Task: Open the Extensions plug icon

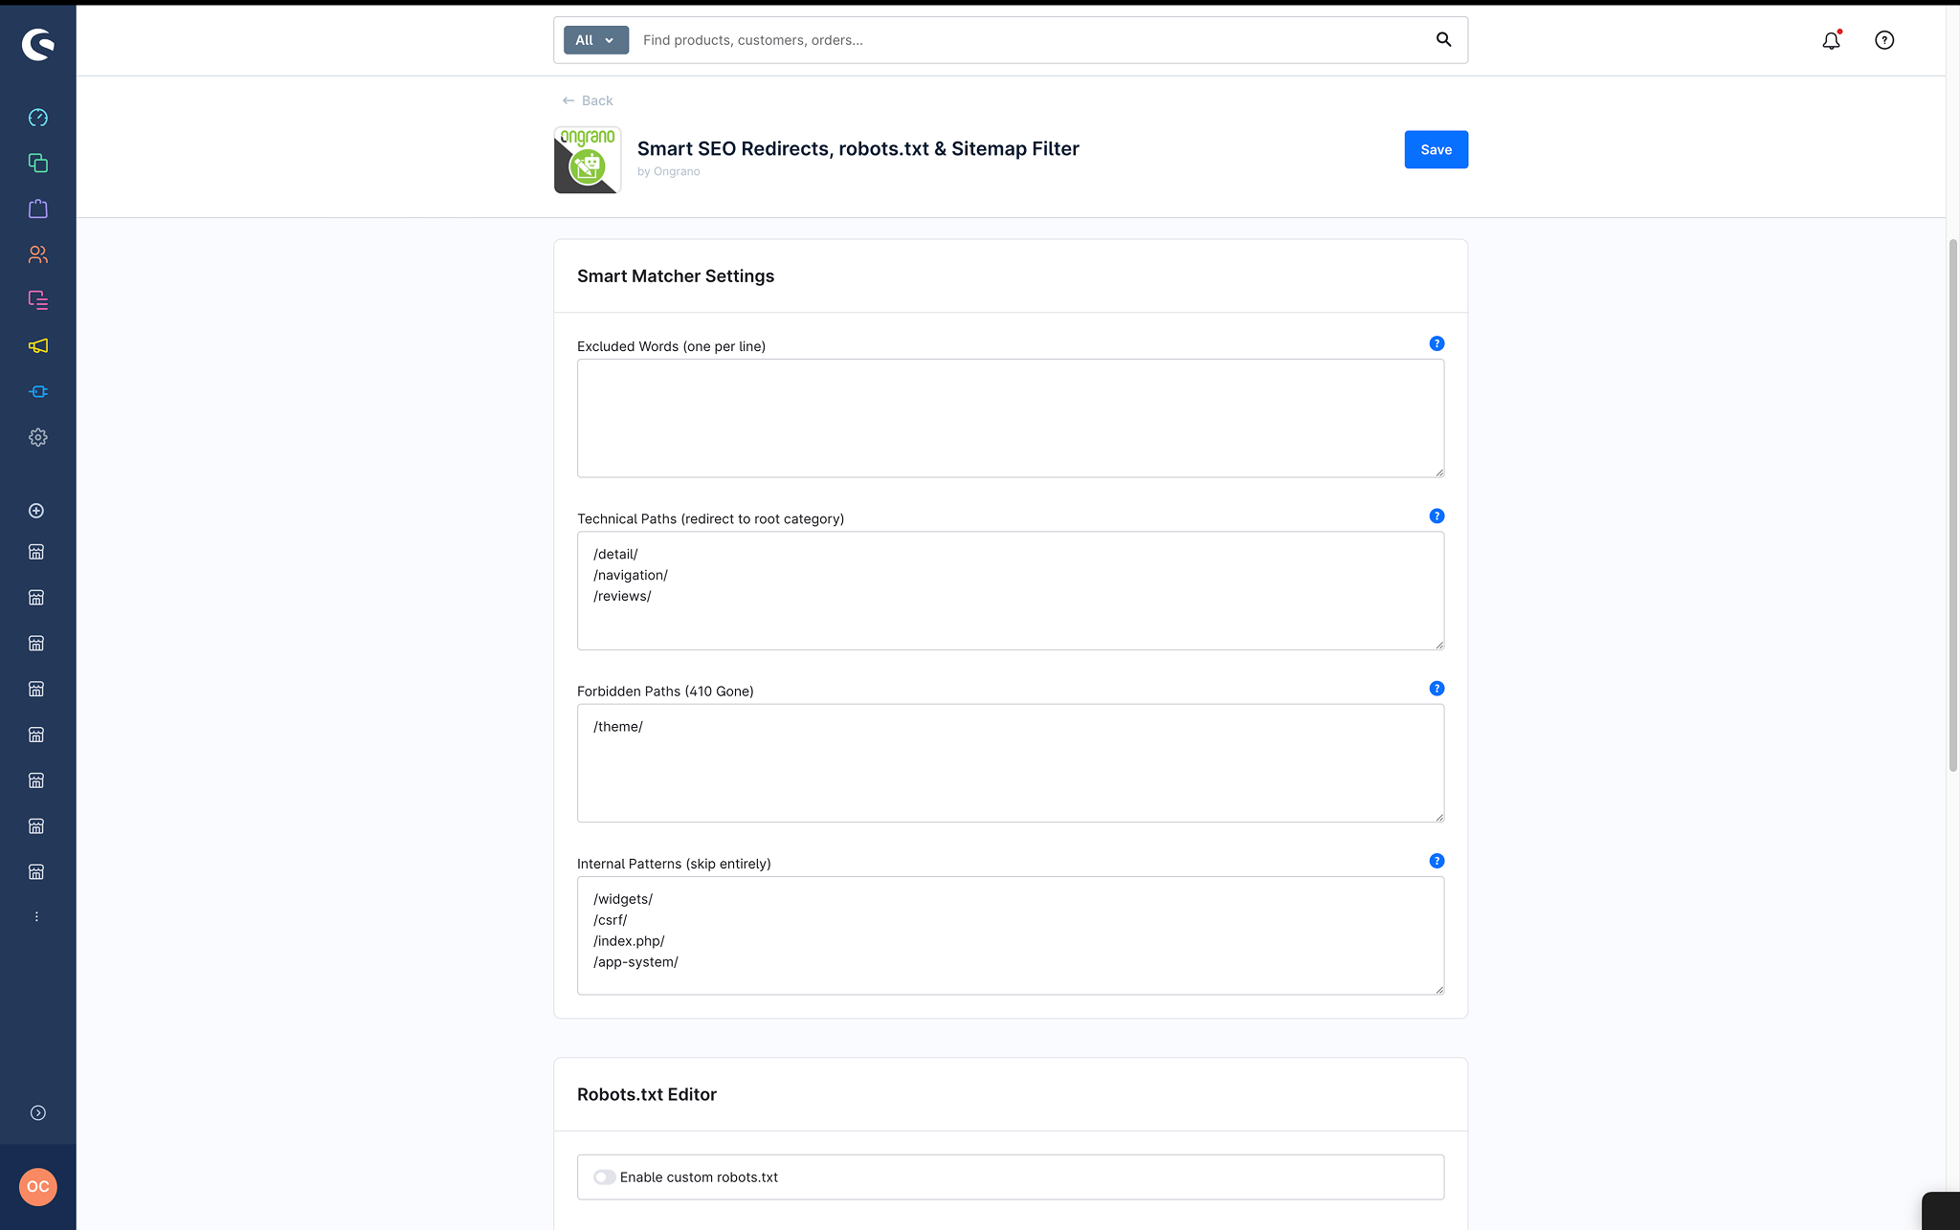Action: click(37, 391)
